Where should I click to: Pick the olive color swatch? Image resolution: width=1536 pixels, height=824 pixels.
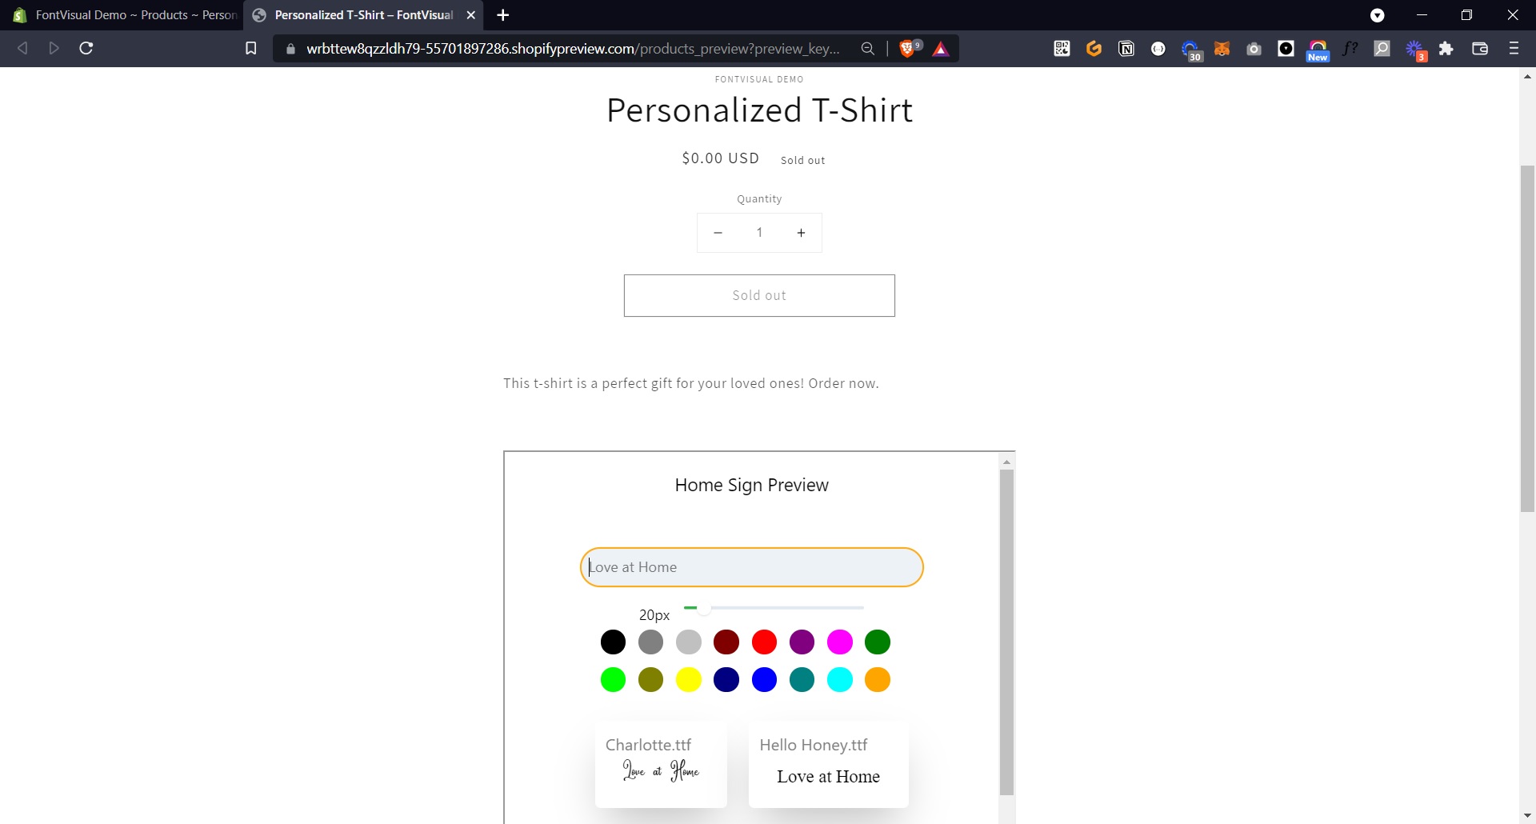pyautogui.click(x=650, y=679)
